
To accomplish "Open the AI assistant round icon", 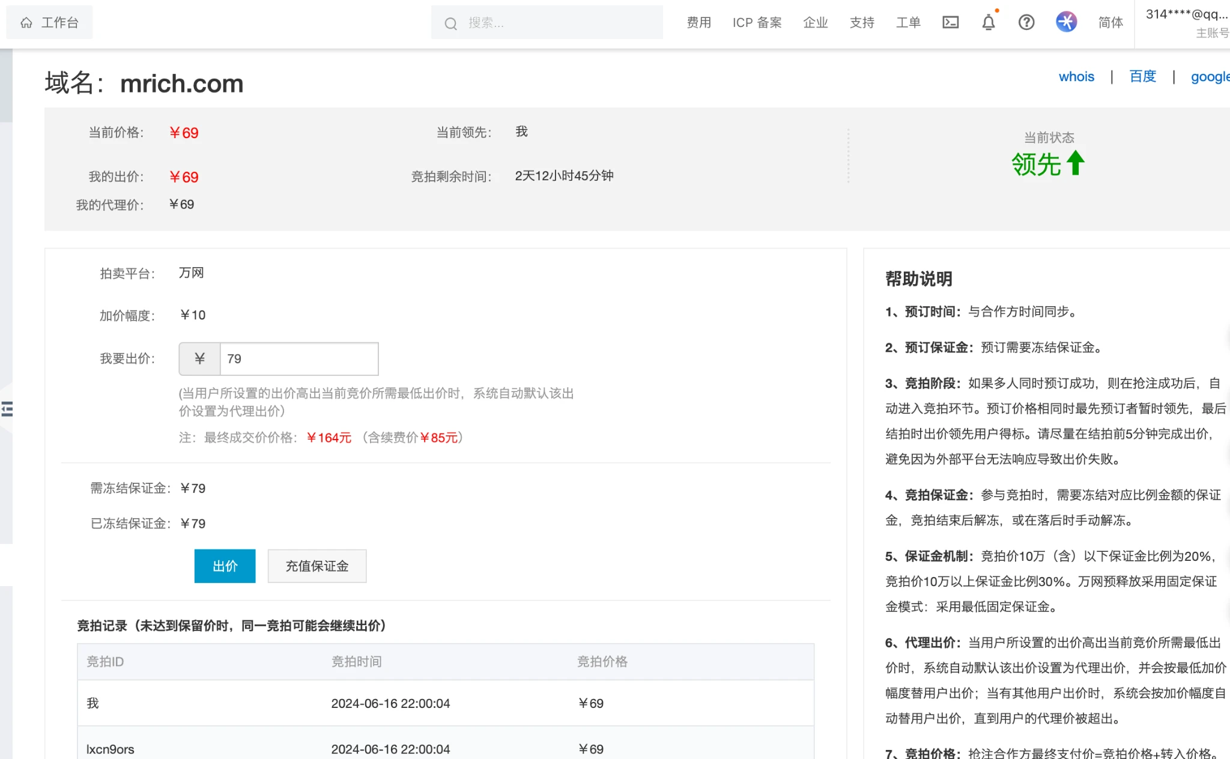I will (x=1066, y=22).
